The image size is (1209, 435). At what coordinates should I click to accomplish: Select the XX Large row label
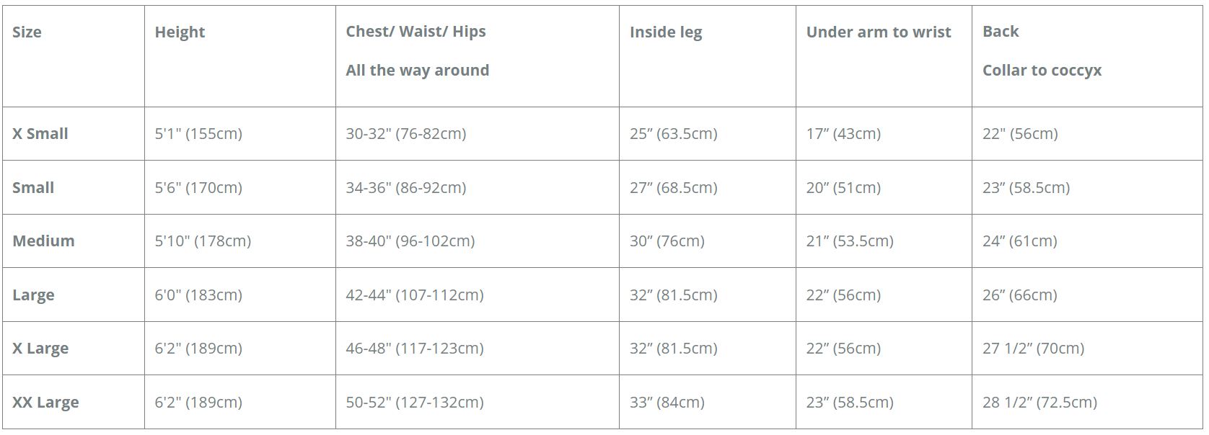pos(45,403)
